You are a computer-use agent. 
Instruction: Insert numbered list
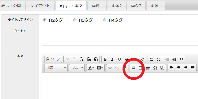[x=151, y=59]
